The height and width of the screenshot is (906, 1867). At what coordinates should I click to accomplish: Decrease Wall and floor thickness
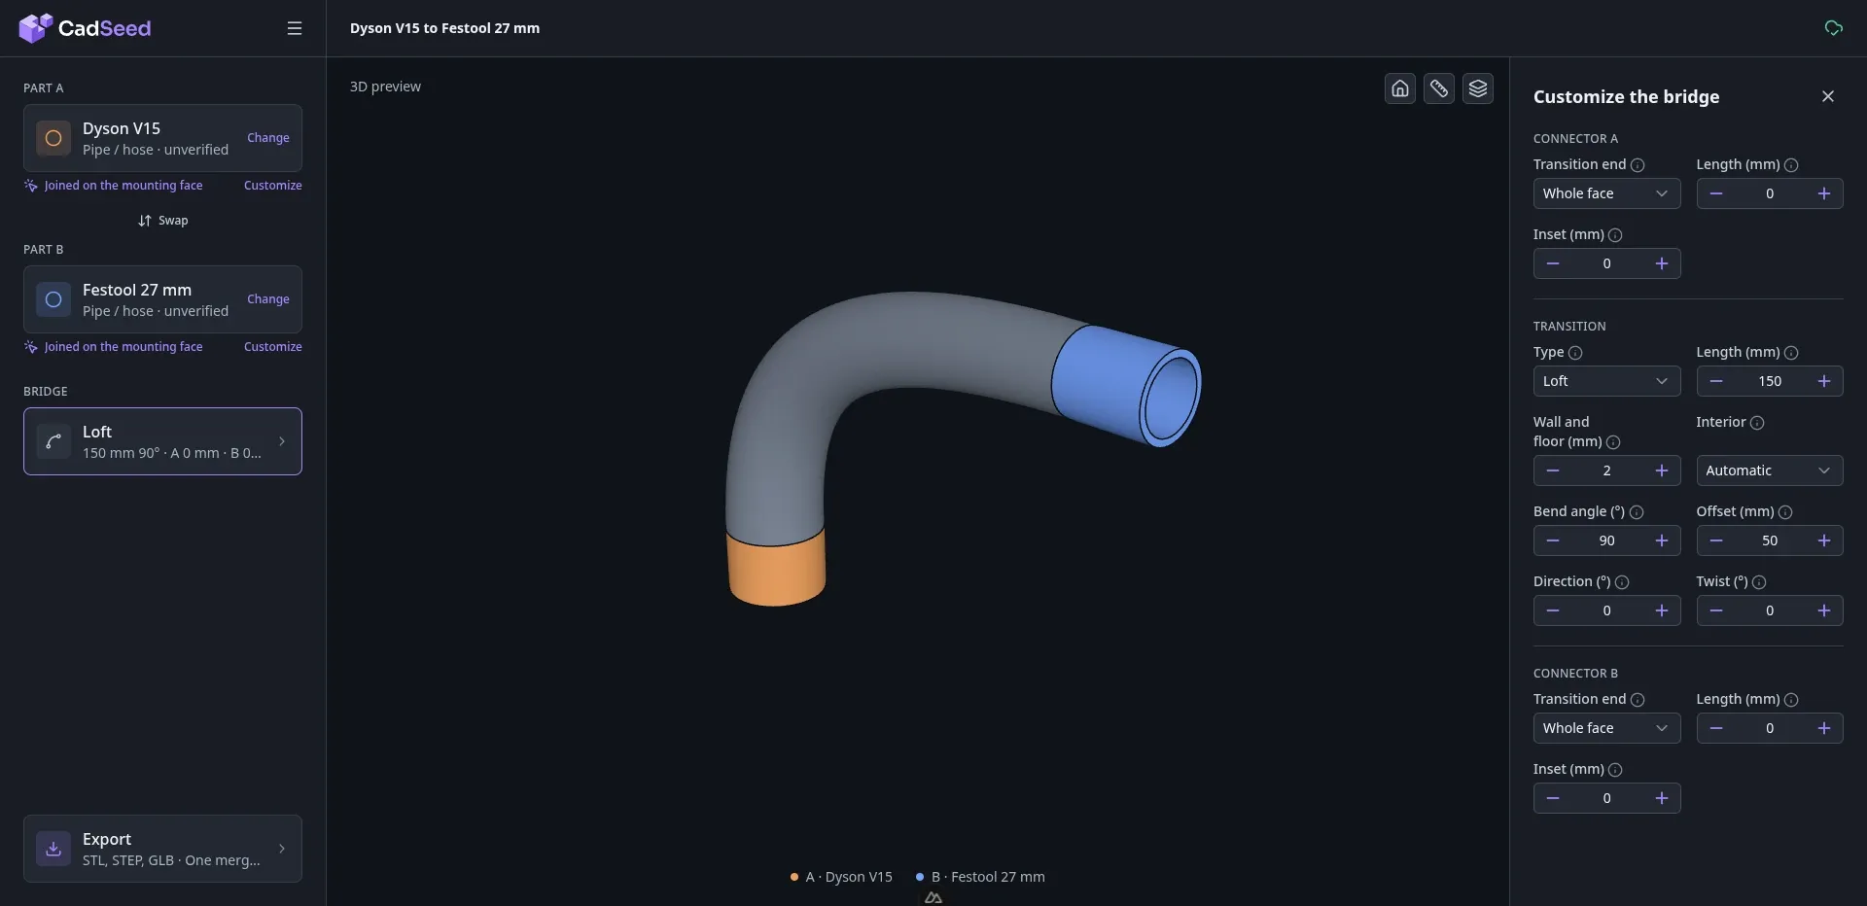pyautogui.click(x=1553, y=470)
